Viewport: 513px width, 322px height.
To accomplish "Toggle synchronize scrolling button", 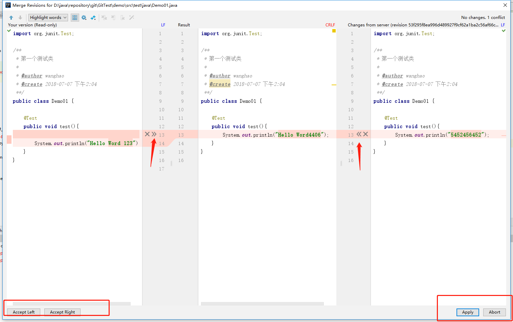I will (75, 18).
